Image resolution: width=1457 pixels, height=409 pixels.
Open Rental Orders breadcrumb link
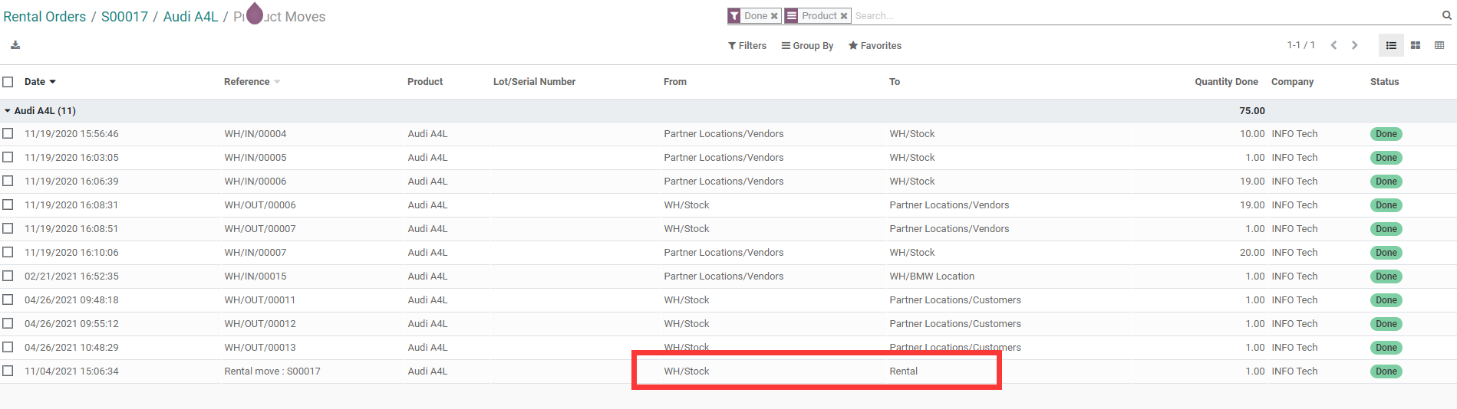[x=45, y=17]
